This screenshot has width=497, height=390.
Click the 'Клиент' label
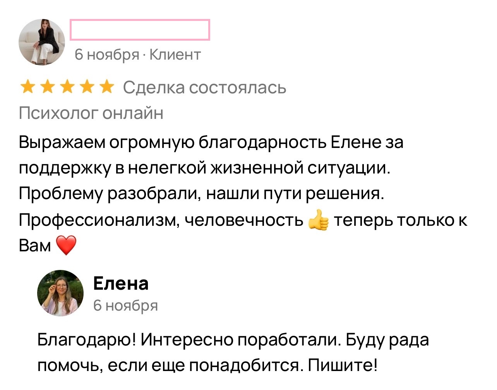coord(175,55)
